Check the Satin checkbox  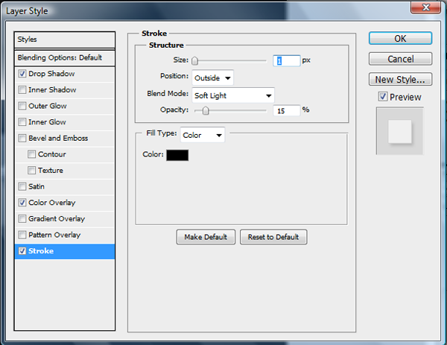pos(22,186)
